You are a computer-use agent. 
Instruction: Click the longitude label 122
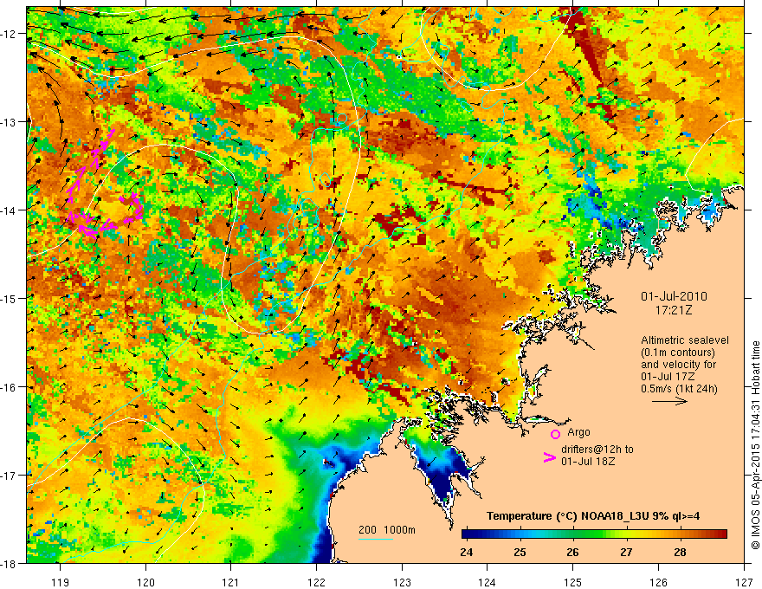coord(316,582)
